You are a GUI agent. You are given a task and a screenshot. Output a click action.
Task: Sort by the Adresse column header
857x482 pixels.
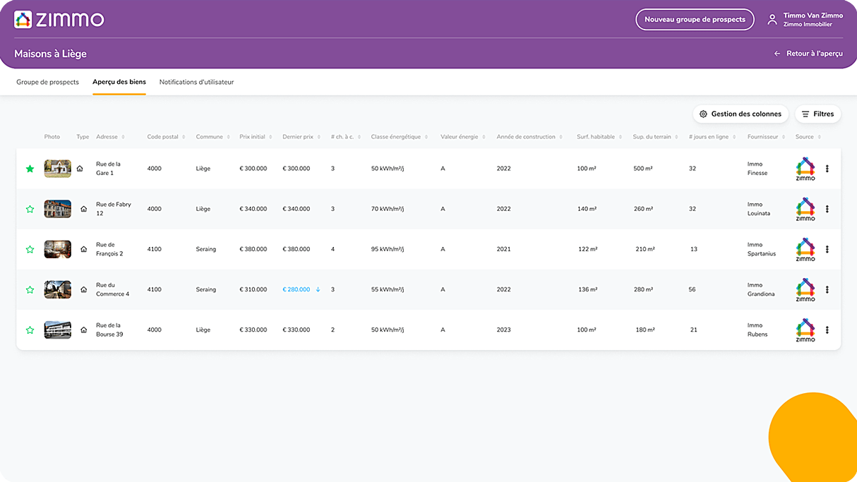click(110, 137)
